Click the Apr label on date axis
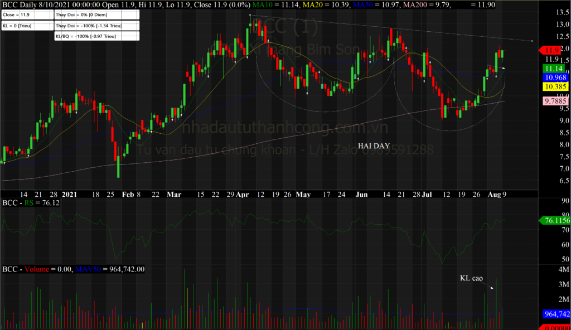The width and height of the screenshot is (571, 330). [243, 195]
